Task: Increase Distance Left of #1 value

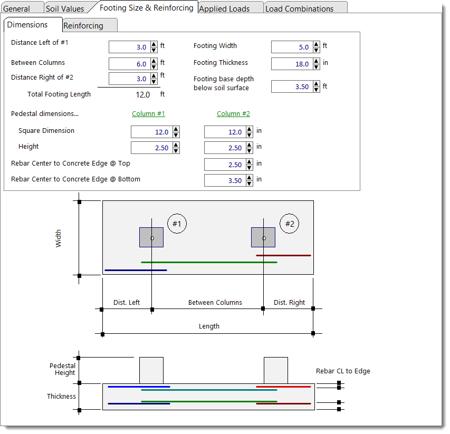Action: (154, 44)
